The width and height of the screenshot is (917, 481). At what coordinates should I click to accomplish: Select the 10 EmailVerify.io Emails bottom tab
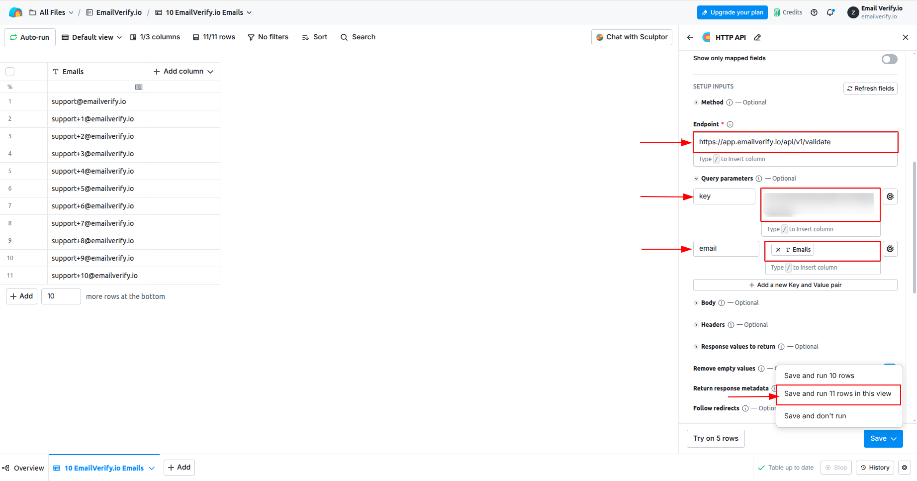[x=104, y=468]
